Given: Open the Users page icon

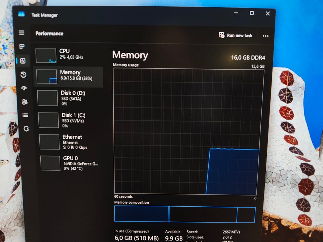Looking at the screenshot, I should coord(25,102).
